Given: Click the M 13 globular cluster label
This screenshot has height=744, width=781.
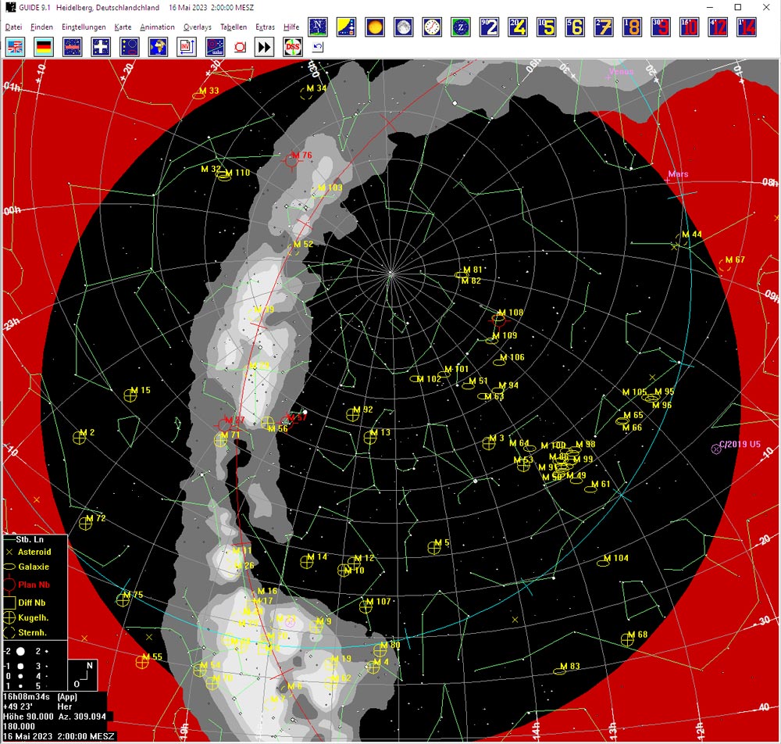Looking at the screenshot, I should pyautogui.click(x=381, y=432).
